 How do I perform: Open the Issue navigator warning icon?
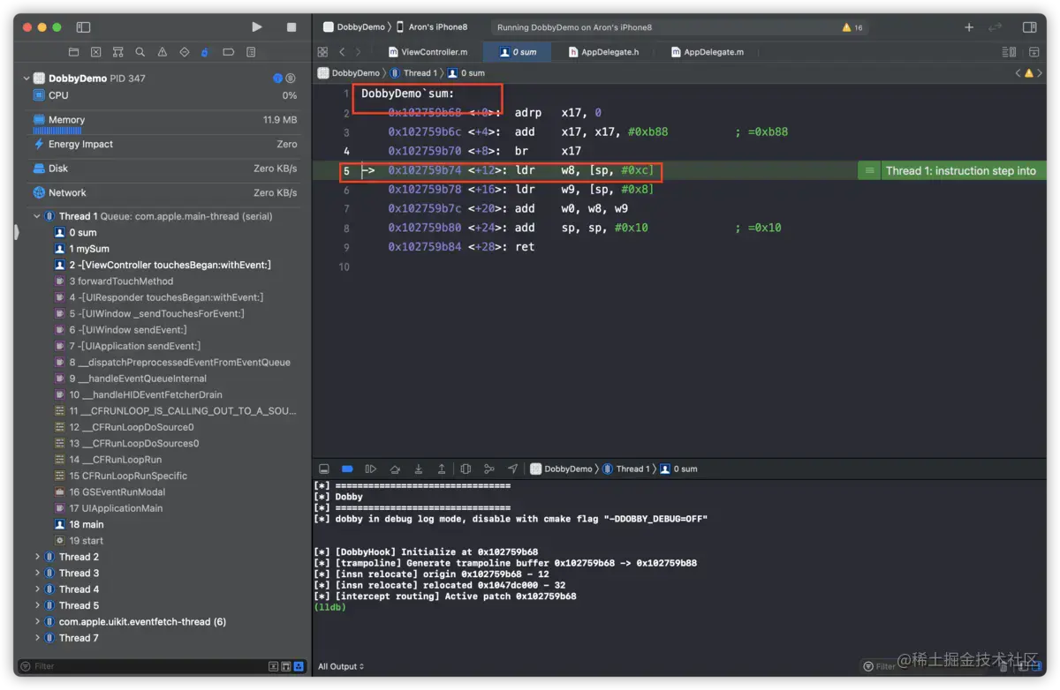tap(163, 52)
